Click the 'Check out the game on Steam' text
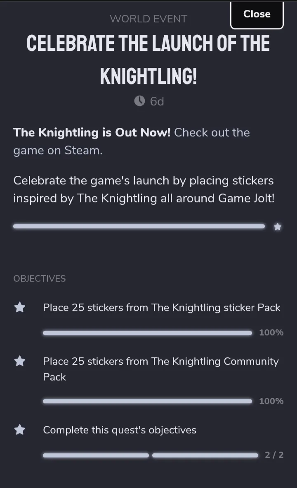This screenshot has width=297, height=488. click(132, 141)
